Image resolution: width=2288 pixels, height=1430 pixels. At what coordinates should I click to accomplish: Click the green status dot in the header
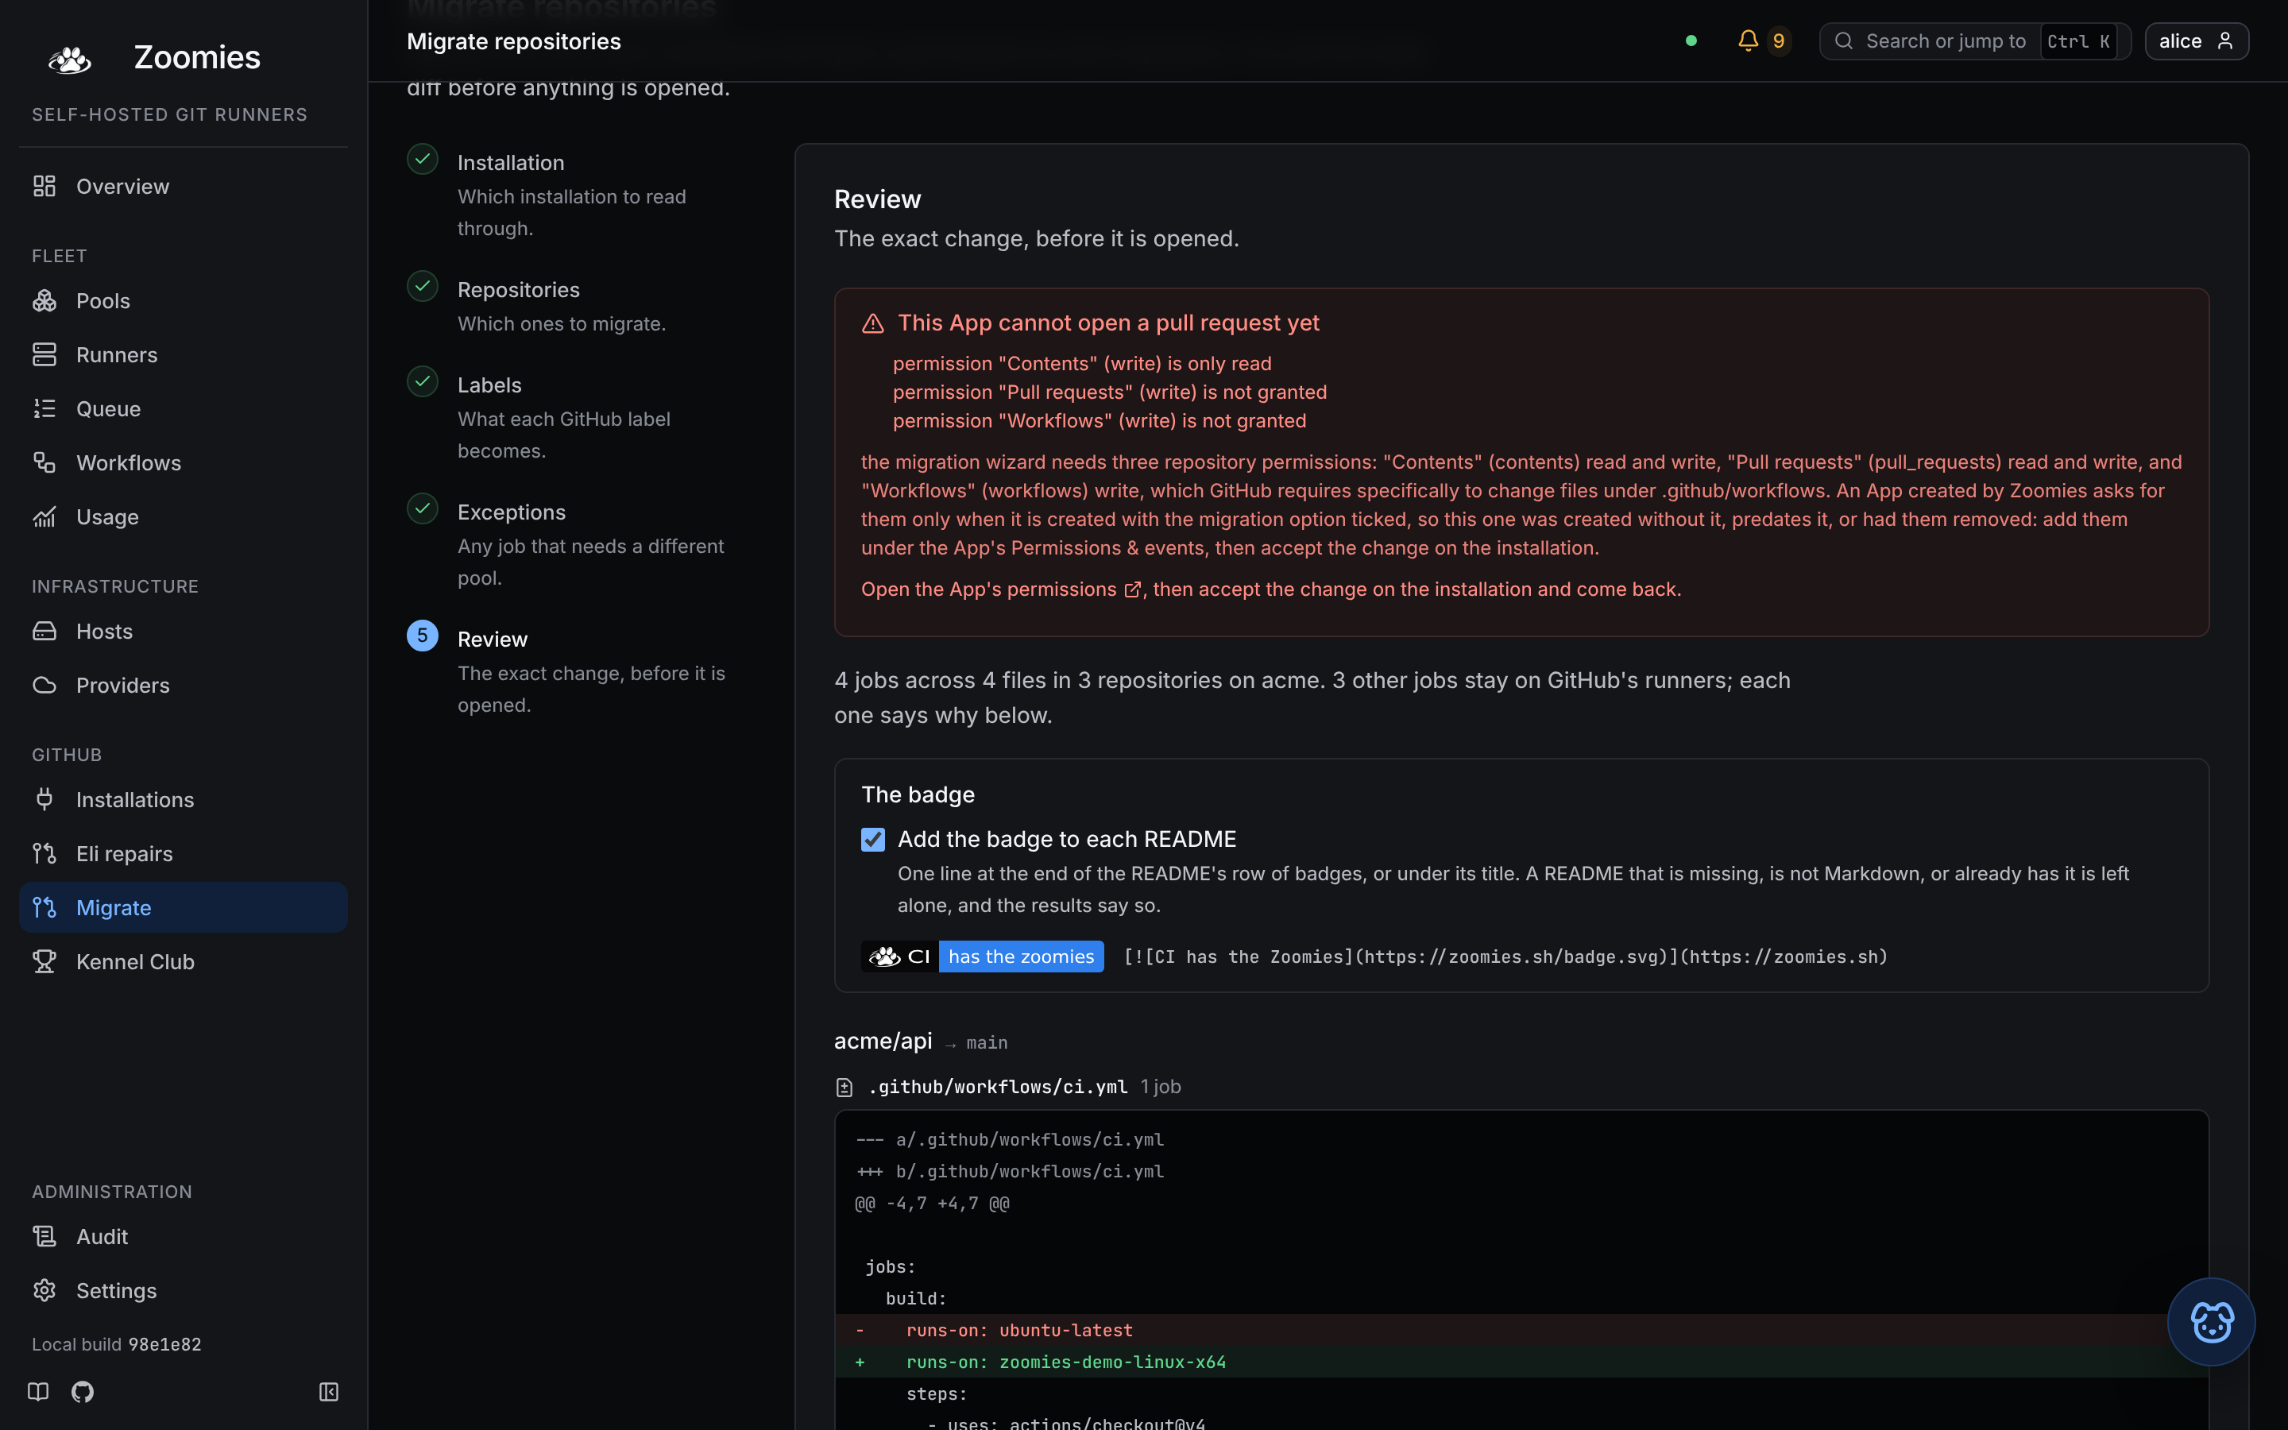tap(1691, 41)
